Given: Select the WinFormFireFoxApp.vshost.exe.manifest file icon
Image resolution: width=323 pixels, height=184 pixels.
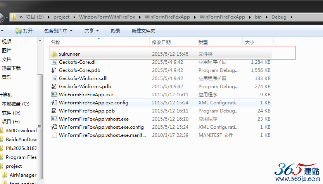Looking at the screenshot, I should [x=54, y=135].
